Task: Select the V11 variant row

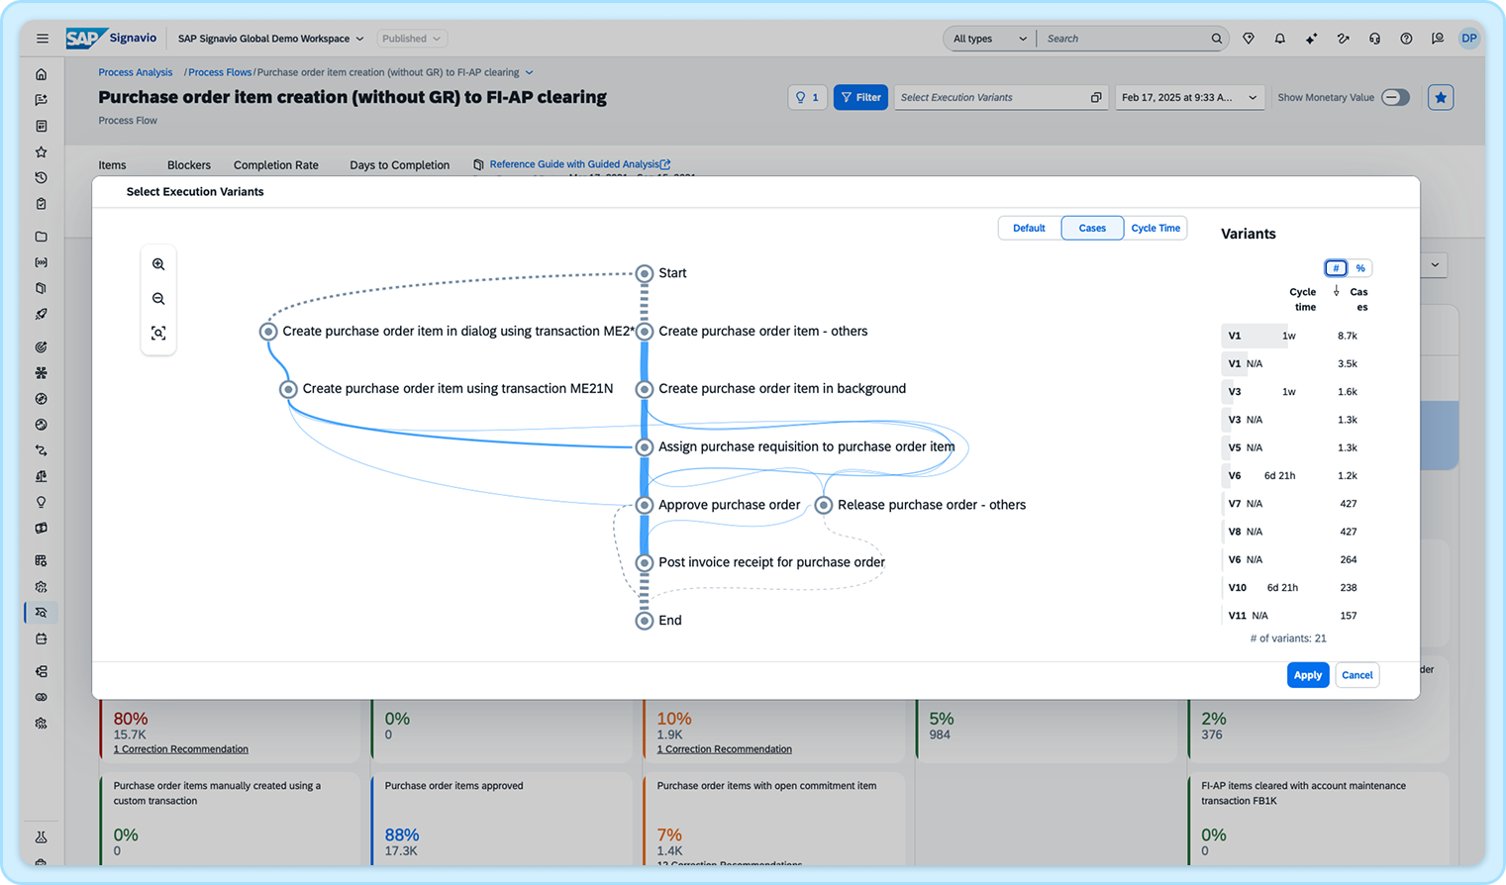Action: coord(1297,616)
